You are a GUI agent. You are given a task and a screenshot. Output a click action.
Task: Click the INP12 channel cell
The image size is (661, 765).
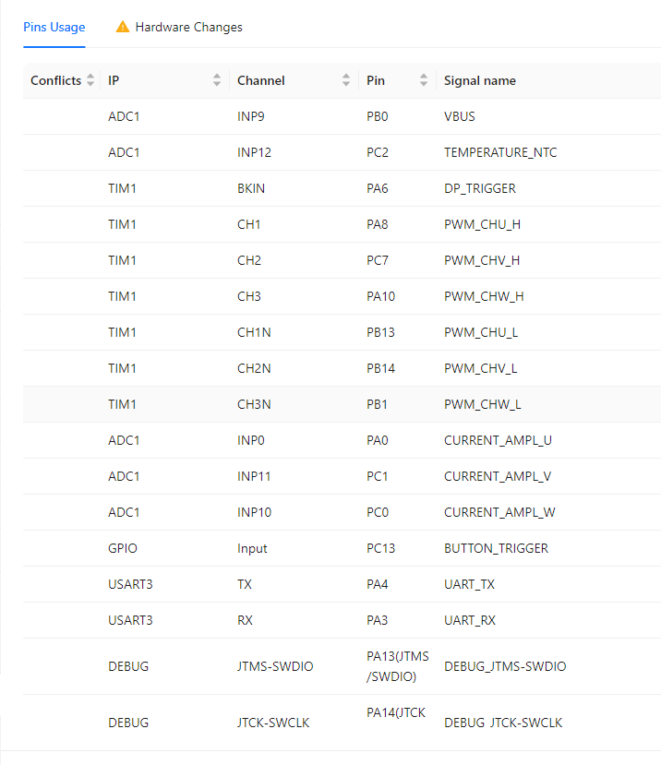[x=254, y=152]
